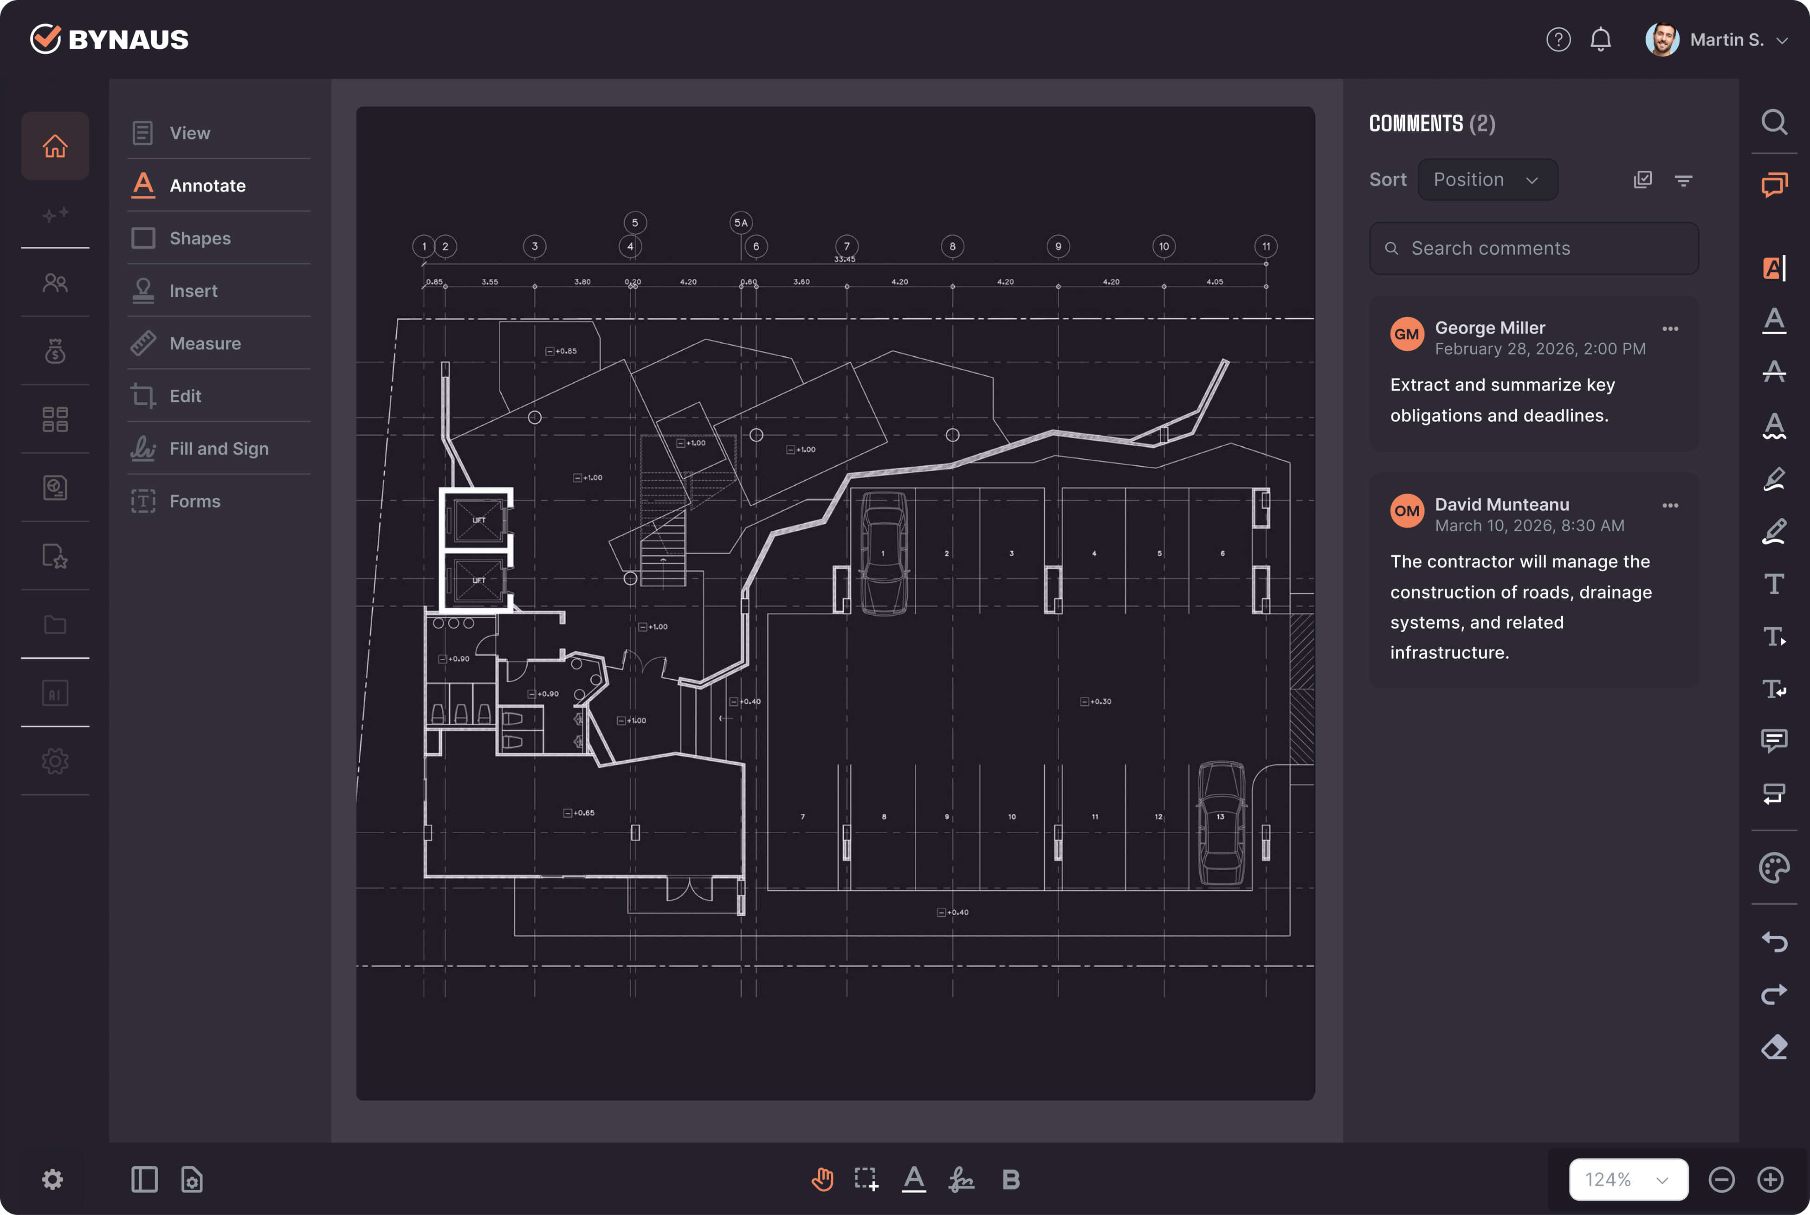Viewport: 1810px width, 1215px height.
Task: Toggle the comments panel icon
Action: pos(1773,185)
